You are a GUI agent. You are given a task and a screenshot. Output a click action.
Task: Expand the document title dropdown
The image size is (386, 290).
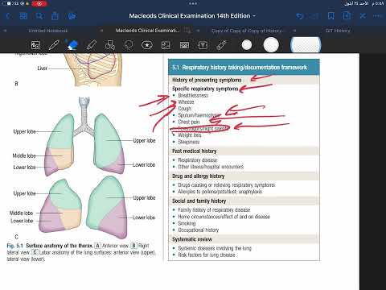(x=254, y=16)
